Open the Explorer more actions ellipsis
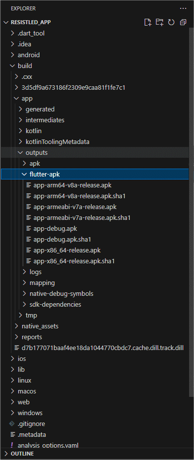 [x=183, y=8]
